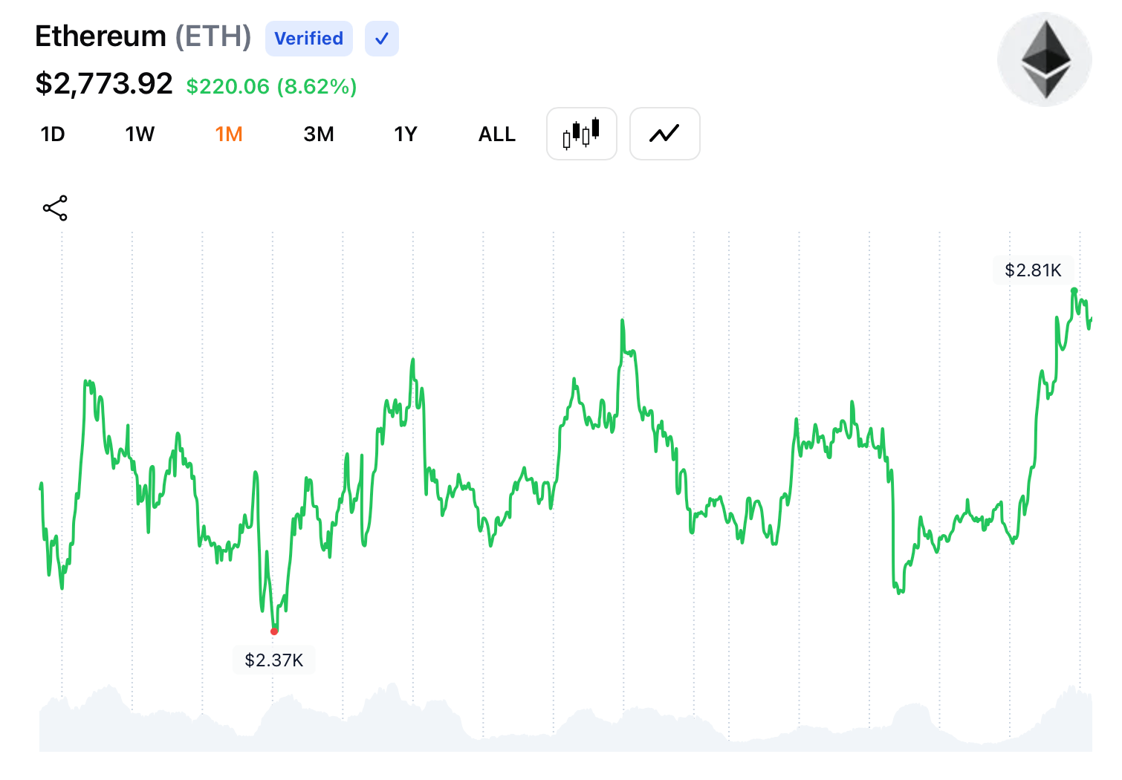Click the Ethereum (ETH) title

pos(143,36)
